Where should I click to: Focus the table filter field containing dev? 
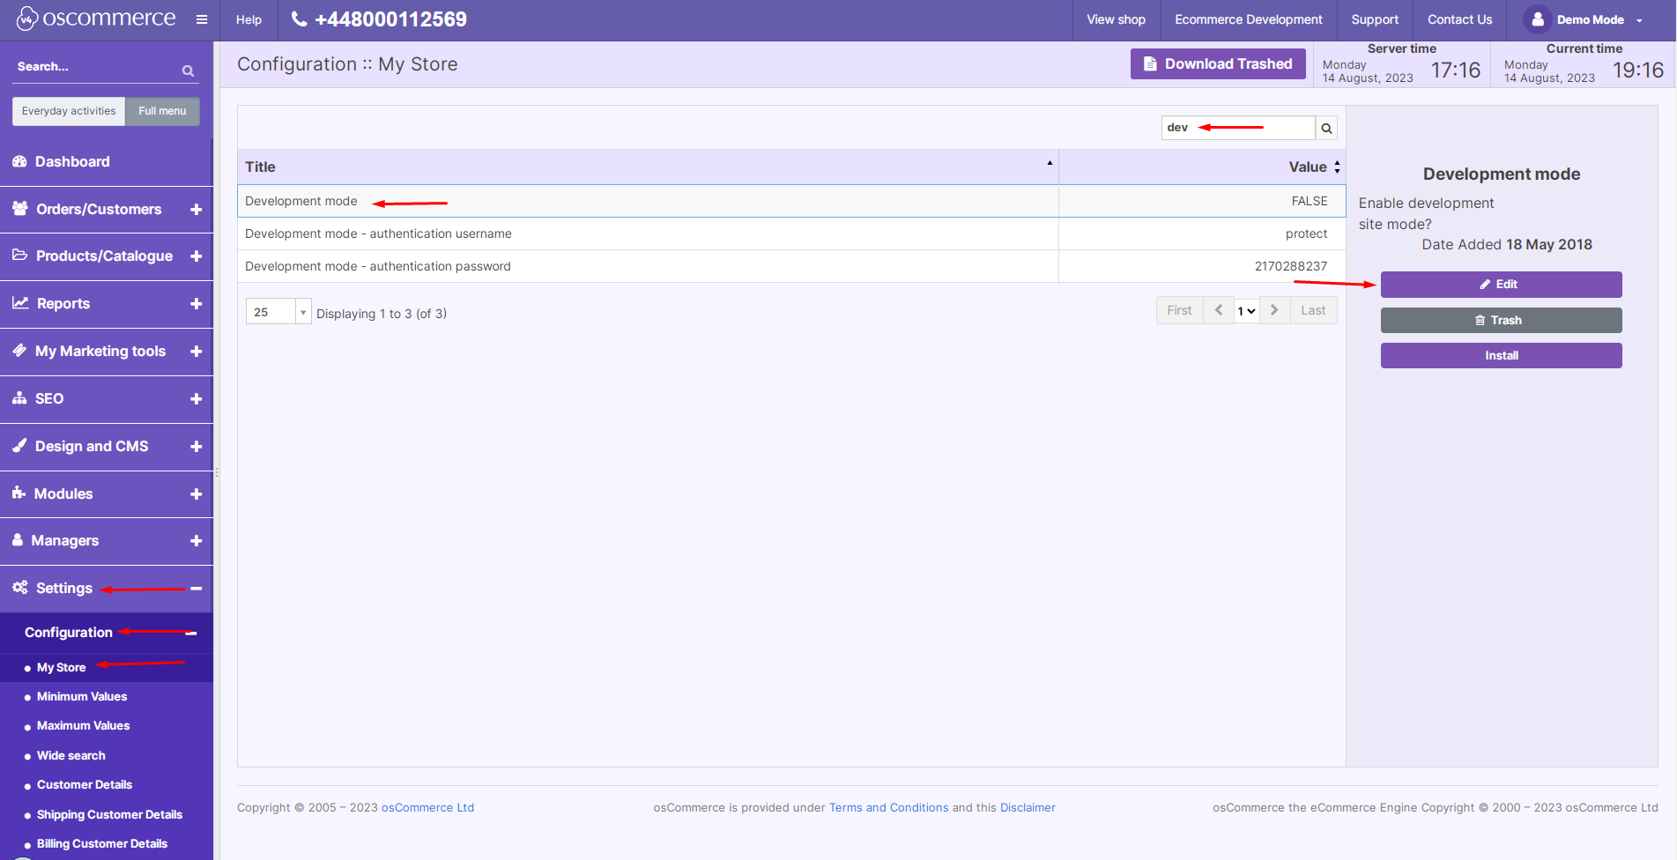[x=1238, y=128]
